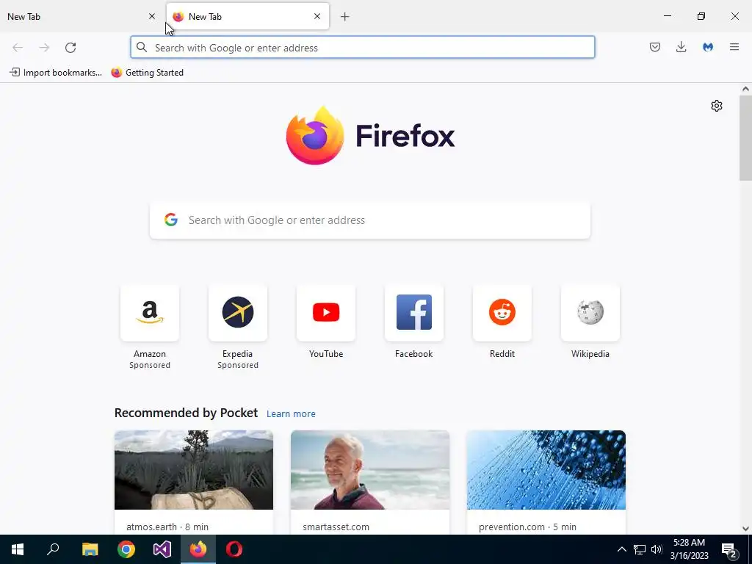The width and height of the screenshot is (752, 564).
Task: Click the Firefox taskbar icon
Action: click(198, 549)
